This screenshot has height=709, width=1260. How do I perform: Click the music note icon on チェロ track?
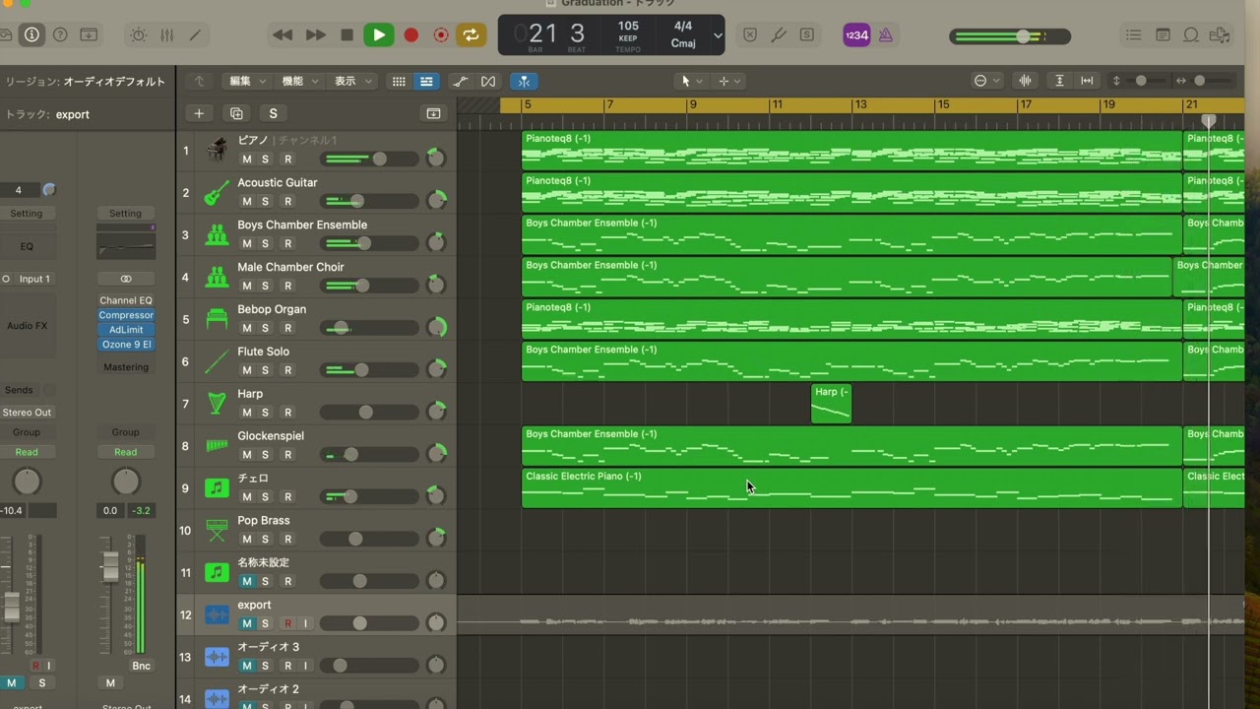[217, 488]
